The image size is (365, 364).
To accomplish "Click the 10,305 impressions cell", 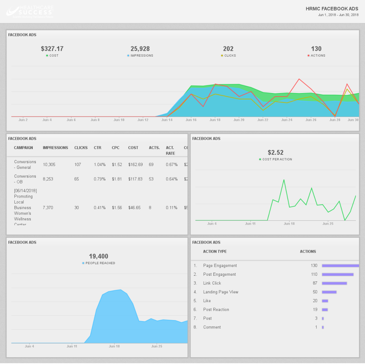I will (x=49, y=165).
